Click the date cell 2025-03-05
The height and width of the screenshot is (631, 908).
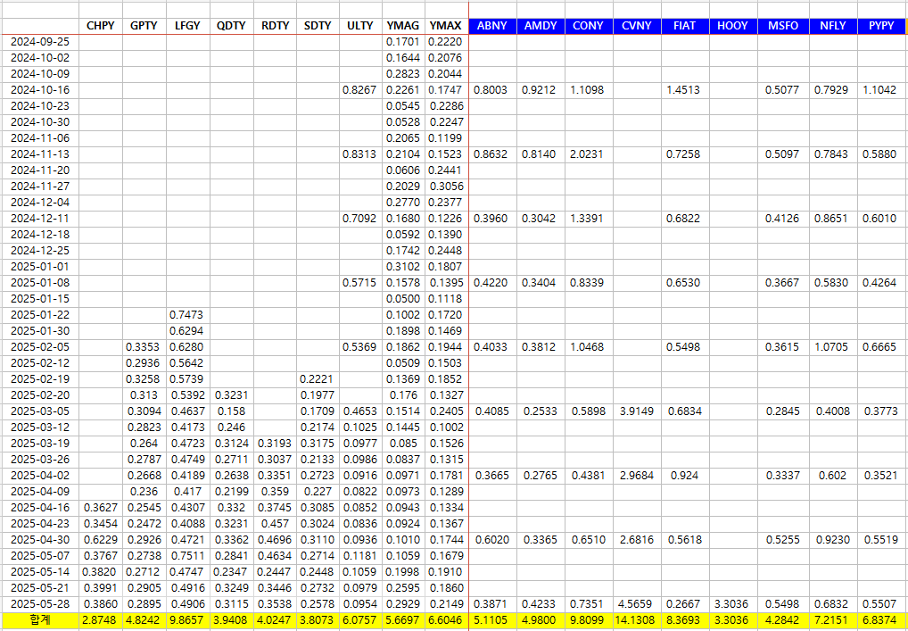pos(40,411)
